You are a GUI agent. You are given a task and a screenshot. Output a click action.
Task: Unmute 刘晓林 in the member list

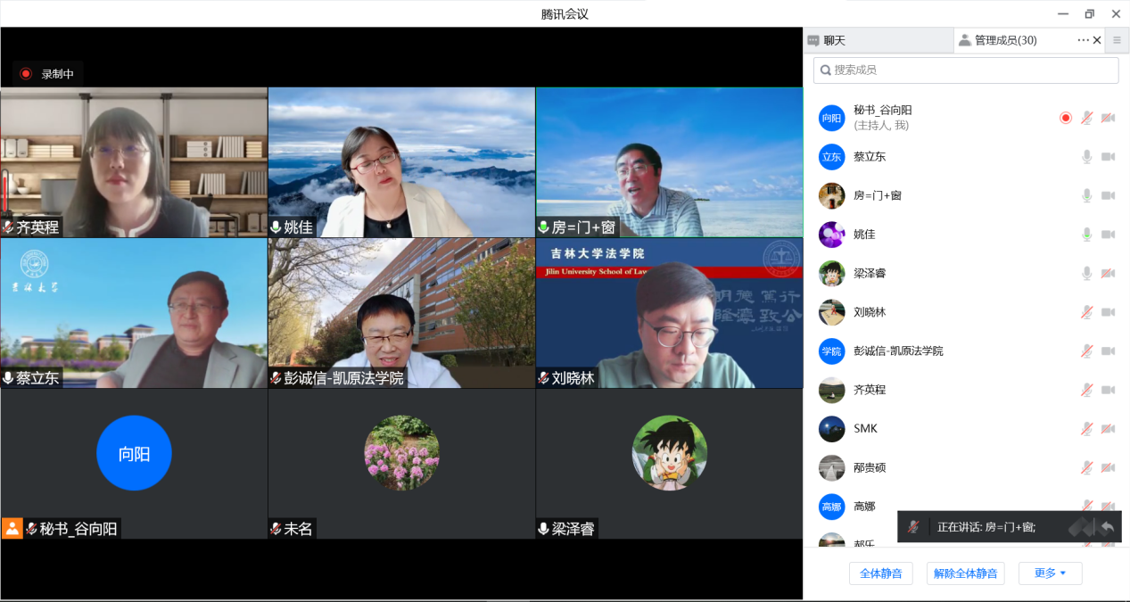(x=1086, y=312)
